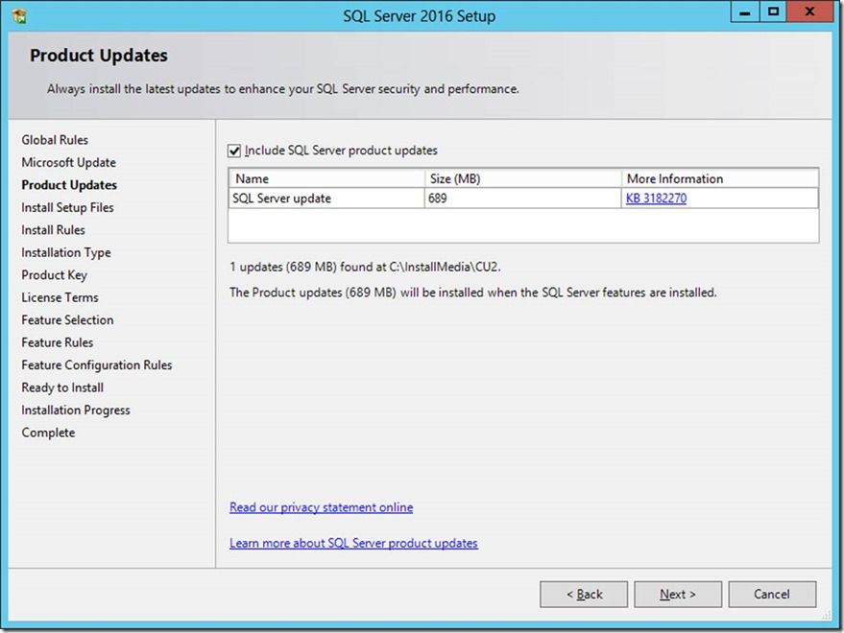Sort by the Size (MB) column header
Viewport: 844px width, 633px height.
[x=522, y=178]
